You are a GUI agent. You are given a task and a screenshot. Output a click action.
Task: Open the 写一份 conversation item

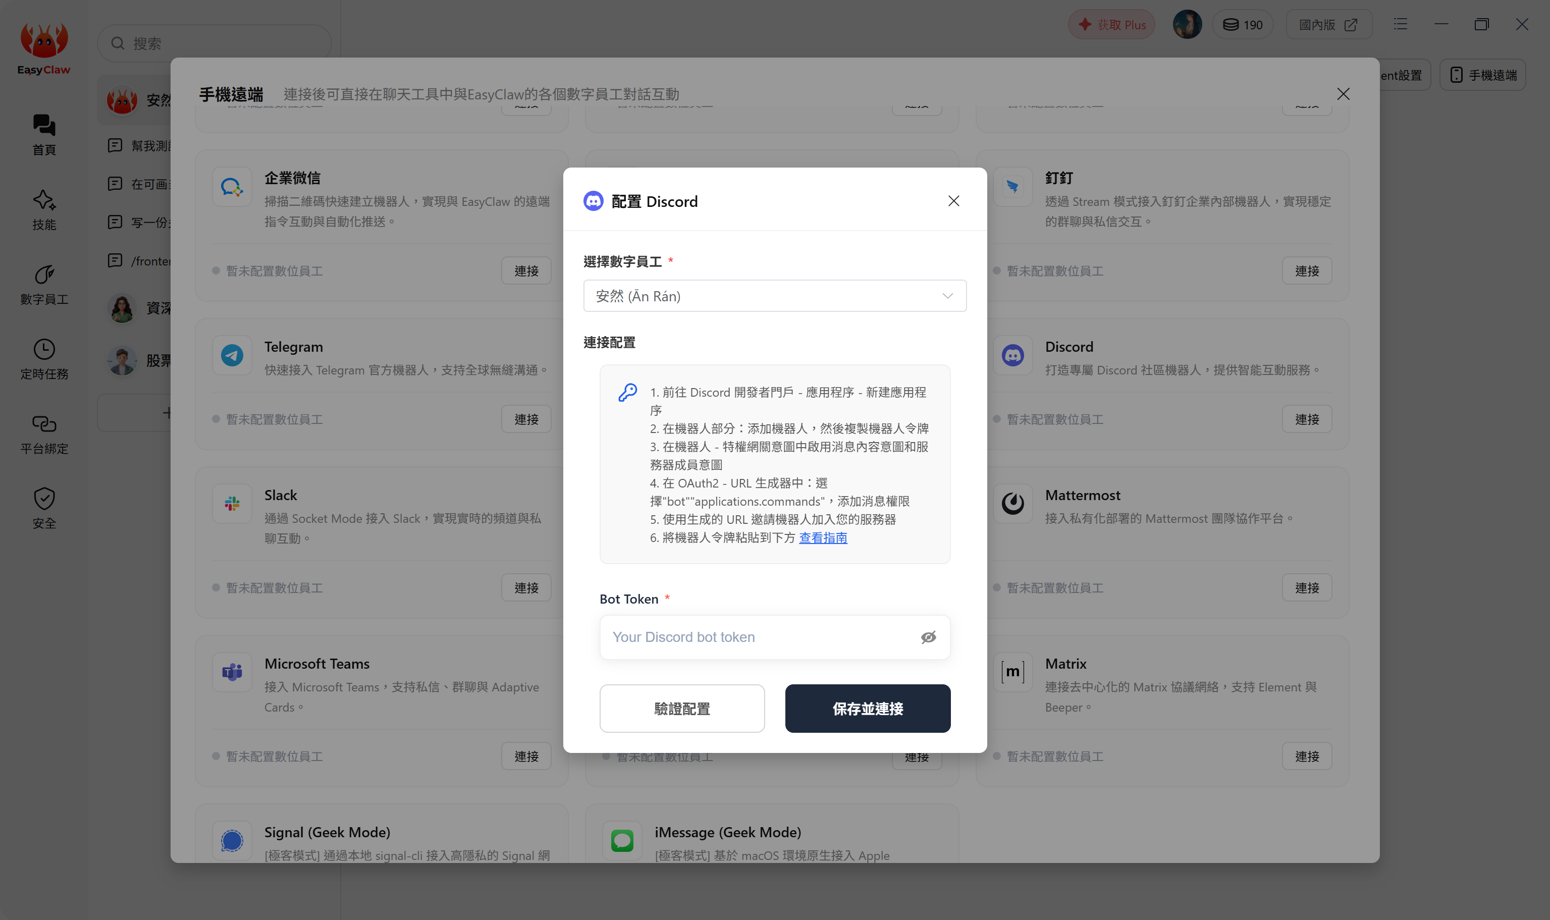[139, 223]
